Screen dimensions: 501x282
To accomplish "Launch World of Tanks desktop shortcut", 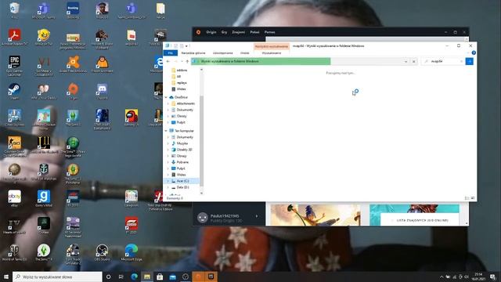I will (14, 252).
